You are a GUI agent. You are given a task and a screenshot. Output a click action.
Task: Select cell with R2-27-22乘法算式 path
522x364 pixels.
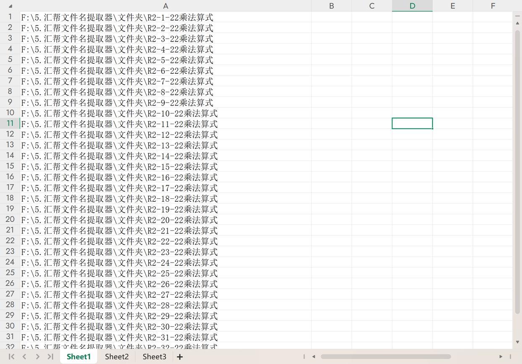(x=166, y=294)
